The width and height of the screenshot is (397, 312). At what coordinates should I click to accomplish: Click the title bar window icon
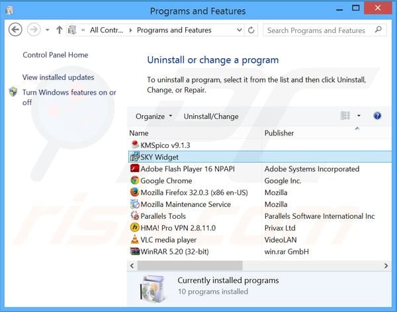pos(10,11)
